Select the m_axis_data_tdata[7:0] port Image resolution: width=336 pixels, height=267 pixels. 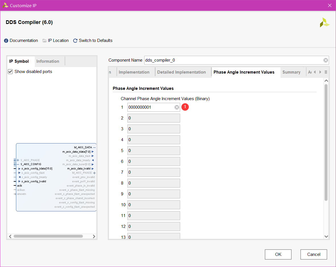point(77,152)
